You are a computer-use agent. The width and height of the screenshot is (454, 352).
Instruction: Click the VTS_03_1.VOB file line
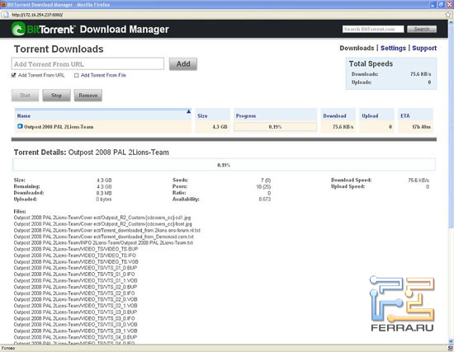(x=76, y=331)
